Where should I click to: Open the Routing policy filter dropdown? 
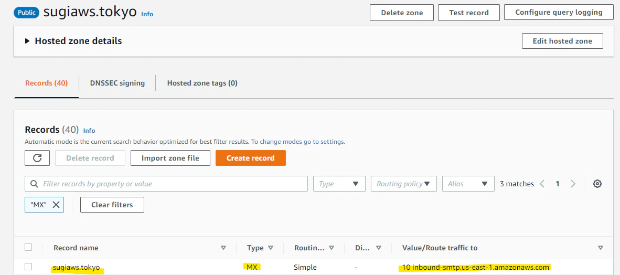pyautogui.click(x=404, y=184)
